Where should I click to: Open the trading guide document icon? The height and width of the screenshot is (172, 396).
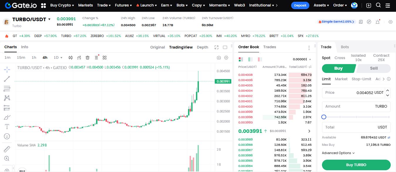pyautogui.click(x=361, y=22)
